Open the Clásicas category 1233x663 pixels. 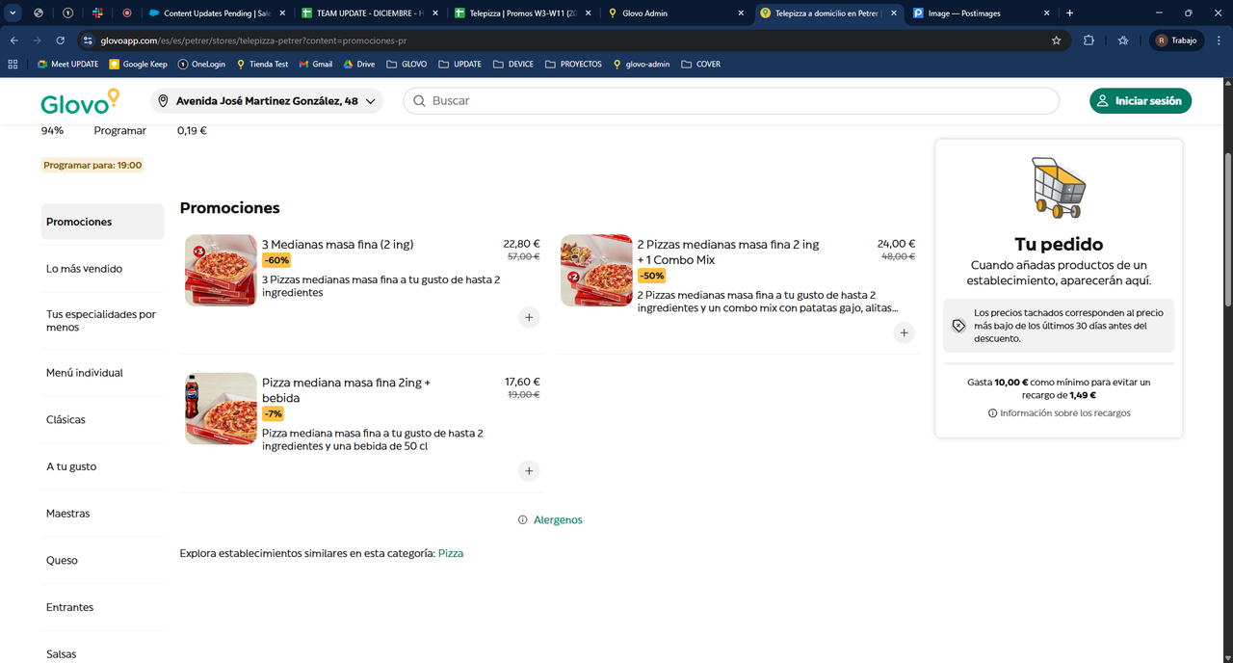[66, 420]
